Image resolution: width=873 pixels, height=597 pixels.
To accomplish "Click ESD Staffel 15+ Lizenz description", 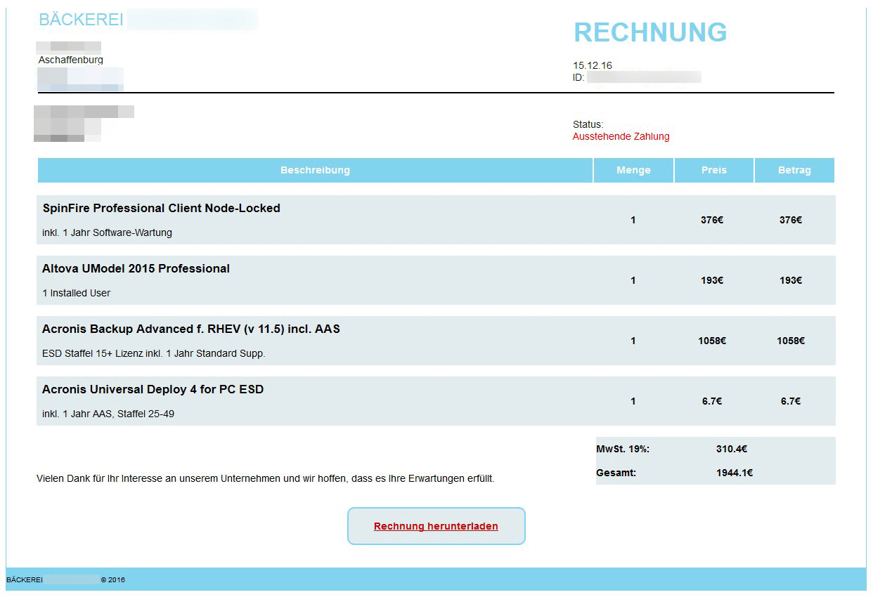I will coord(154,353).
